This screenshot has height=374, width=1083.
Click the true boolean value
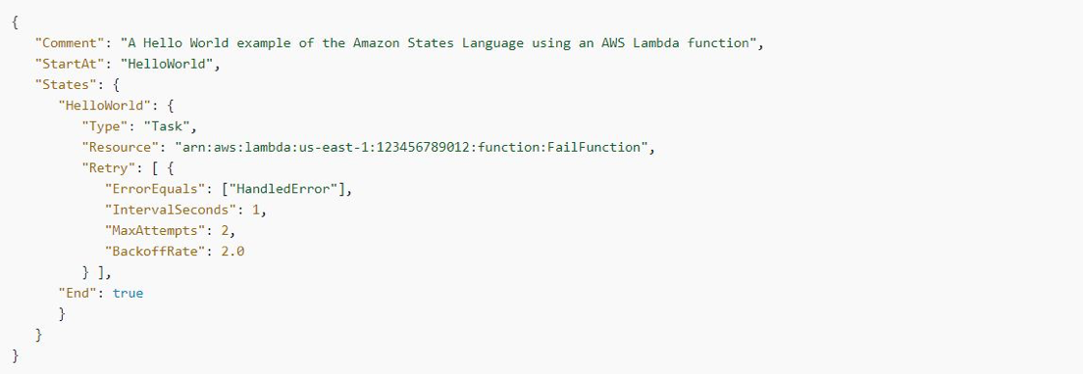pyautogui.click(x=128, y=293)
